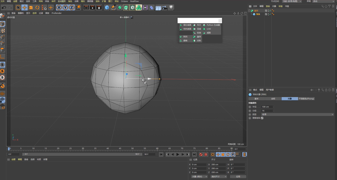Select the Rotate tool

tap(37, 7)
